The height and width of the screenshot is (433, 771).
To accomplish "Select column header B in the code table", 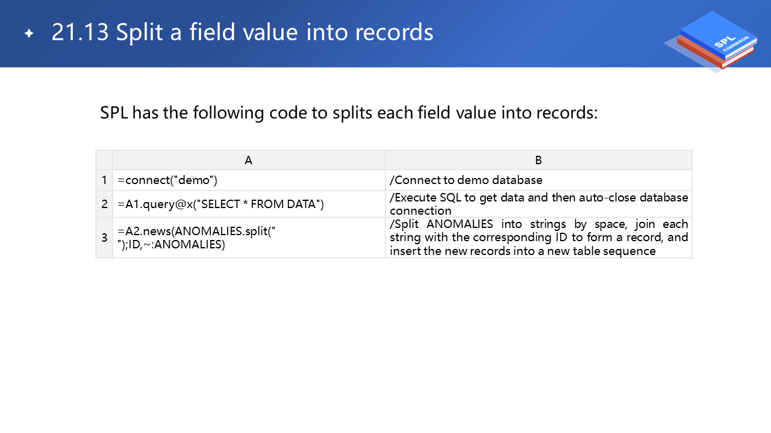I will 538,160.
